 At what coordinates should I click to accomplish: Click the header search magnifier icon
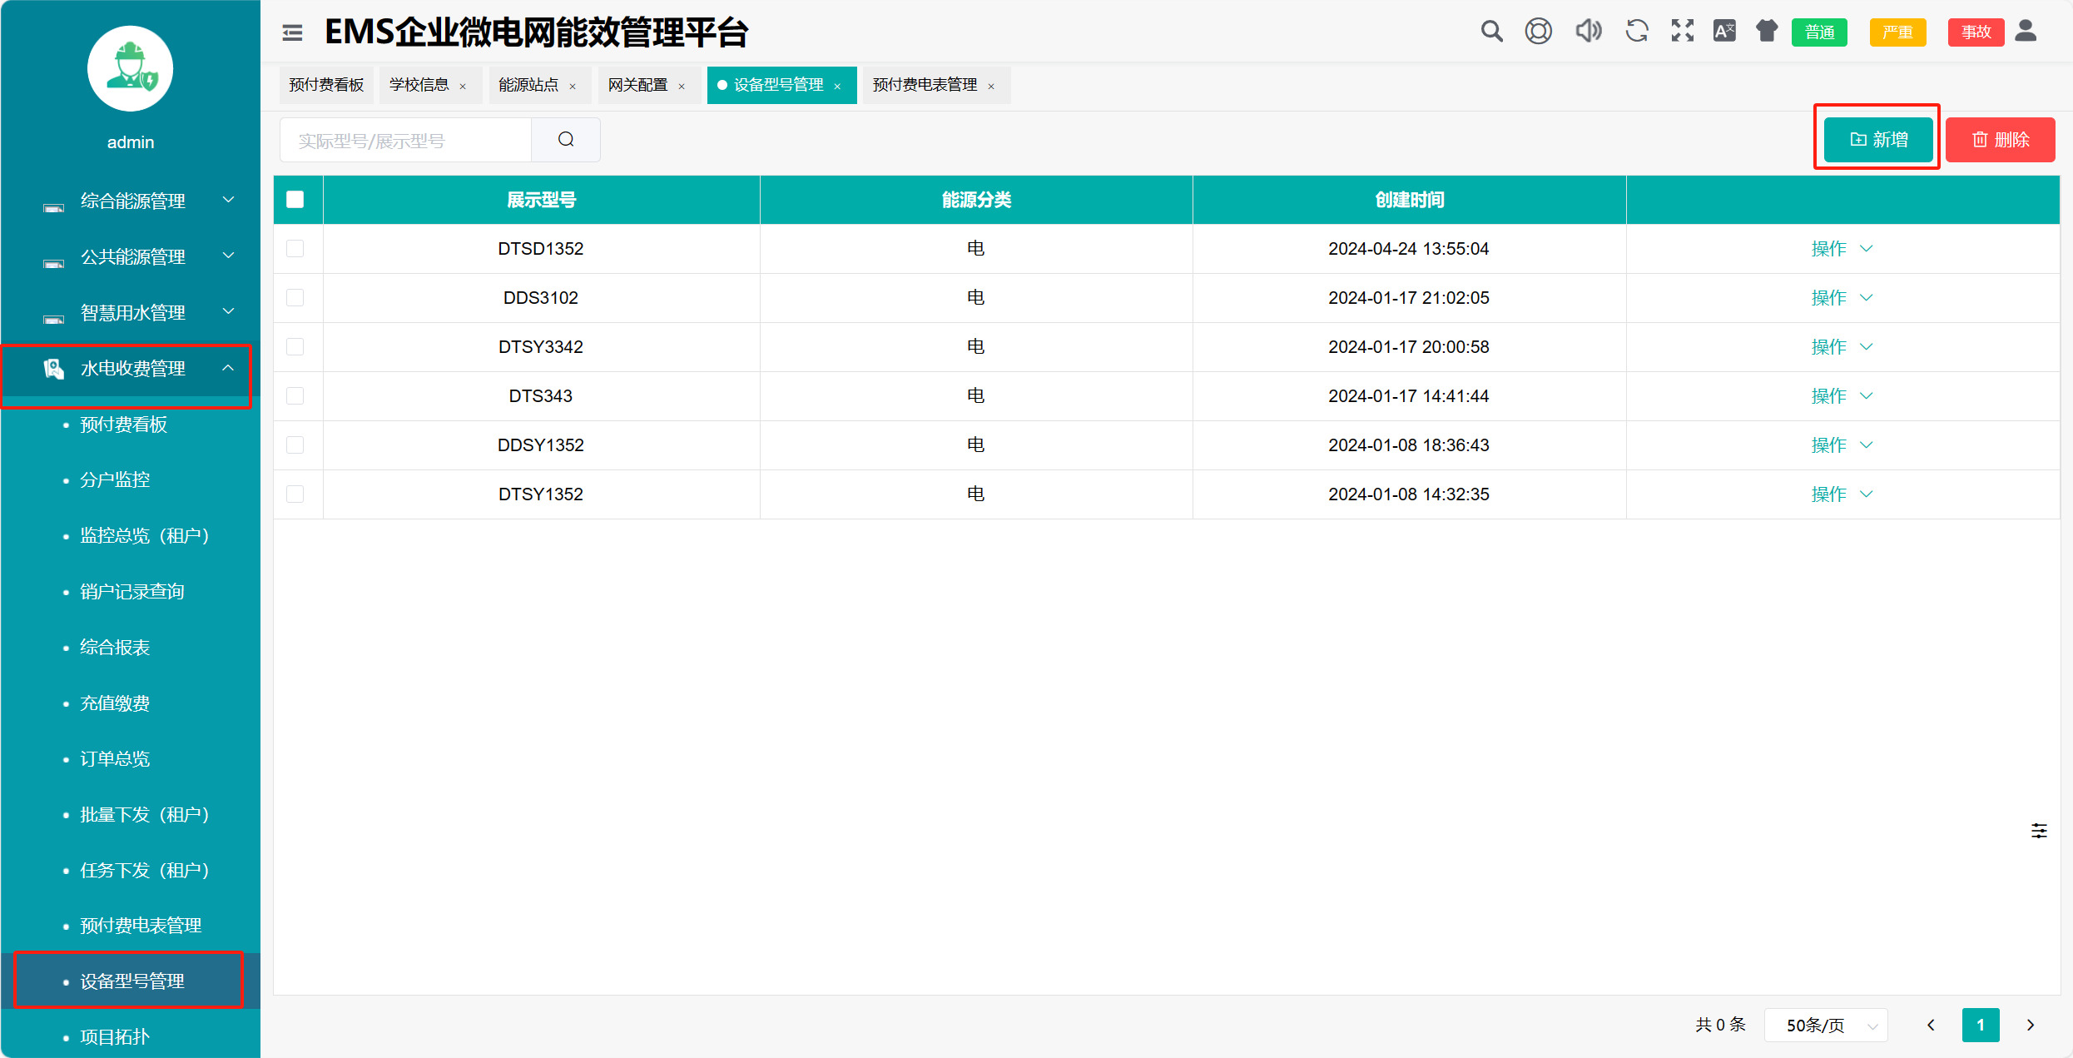tap(1491, 32)
